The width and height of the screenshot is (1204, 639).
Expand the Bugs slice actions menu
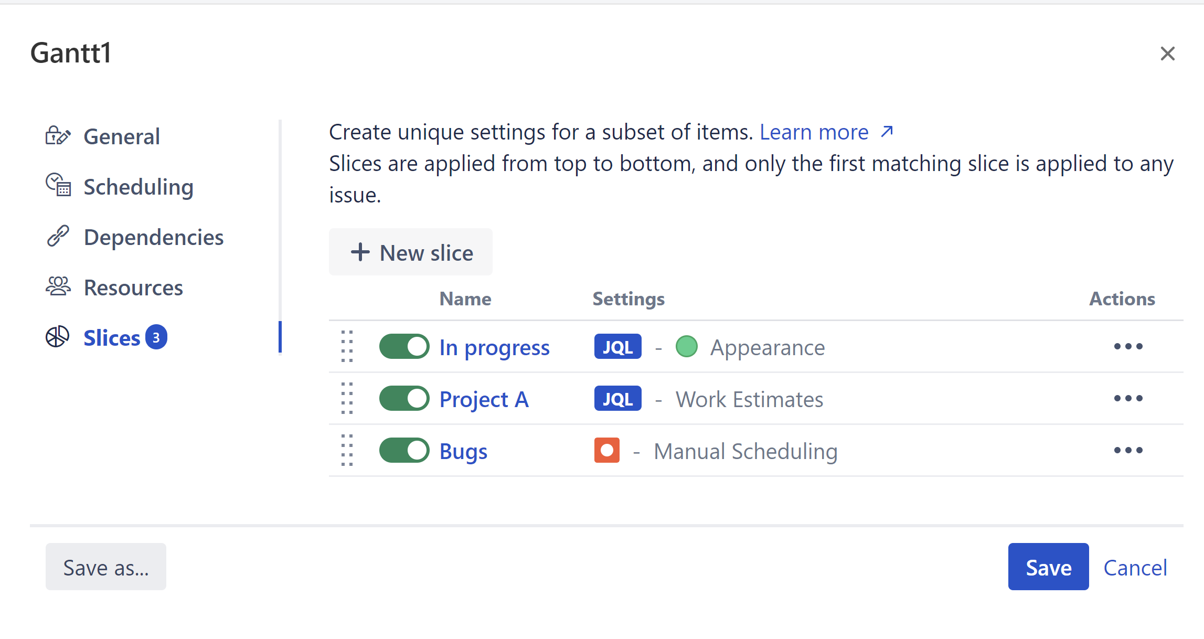(x=1128, y=450)
